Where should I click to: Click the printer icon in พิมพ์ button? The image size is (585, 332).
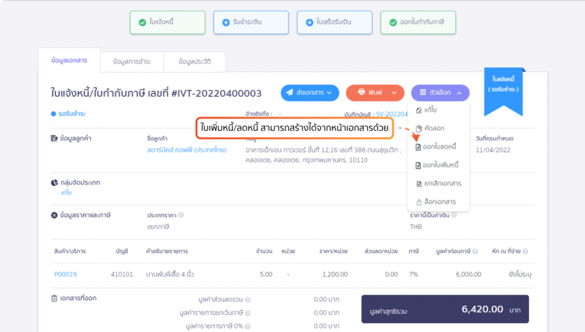361,92
